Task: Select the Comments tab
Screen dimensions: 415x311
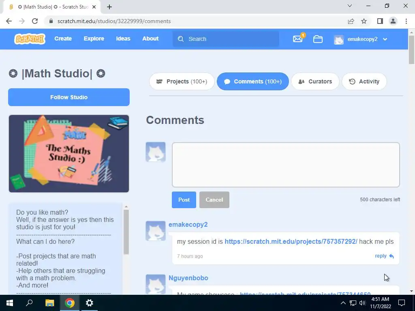Action: 253,81
